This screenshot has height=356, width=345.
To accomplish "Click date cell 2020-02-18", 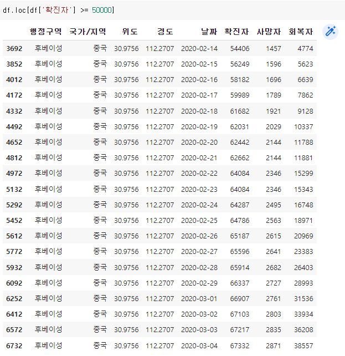I will tap(199, 111).
